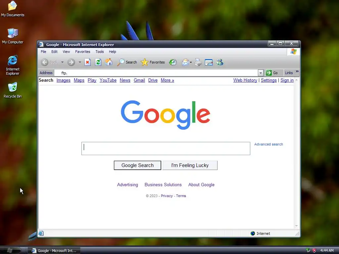Open the Maps link
Screen dimensions: 339x254
(x=79, y=80)
